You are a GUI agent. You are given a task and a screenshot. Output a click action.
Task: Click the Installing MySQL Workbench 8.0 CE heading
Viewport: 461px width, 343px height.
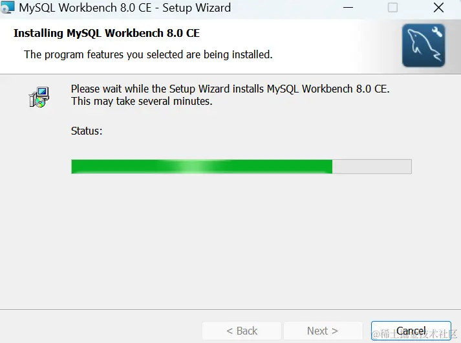pyautogui.click(x=107, y=33)
